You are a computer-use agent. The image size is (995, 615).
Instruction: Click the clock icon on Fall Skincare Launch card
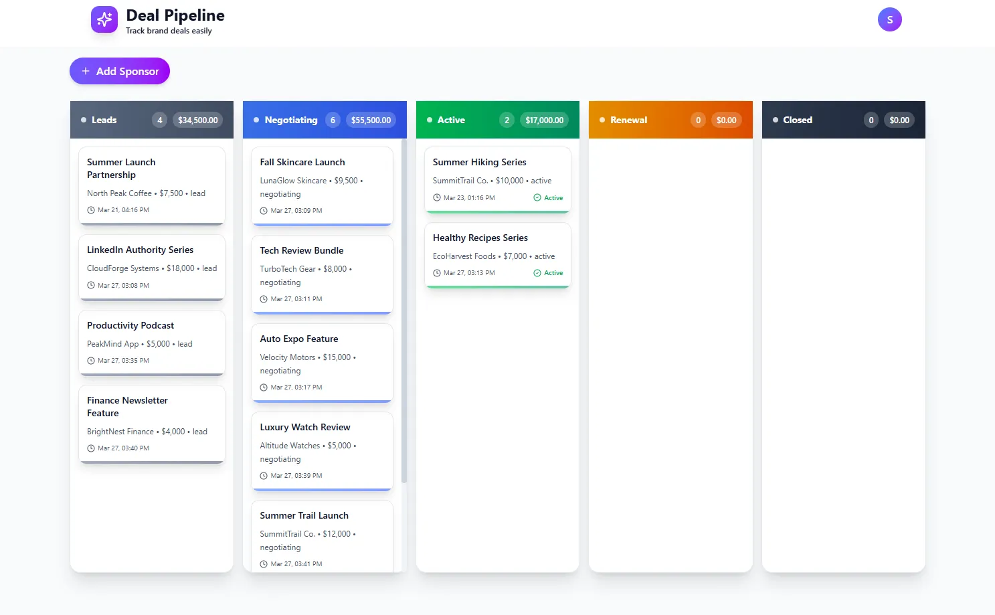264,211
